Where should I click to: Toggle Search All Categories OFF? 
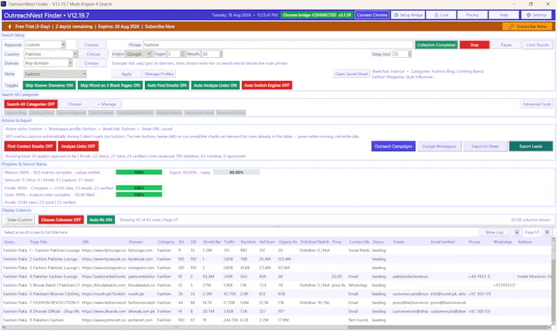[31, 104]
